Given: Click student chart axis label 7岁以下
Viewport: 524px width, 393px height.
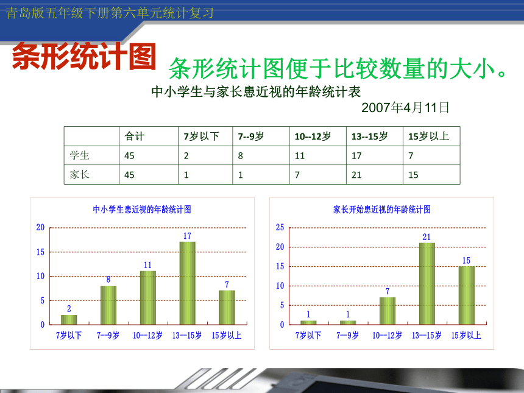Looking at the screenshot, I should (69, 335).
